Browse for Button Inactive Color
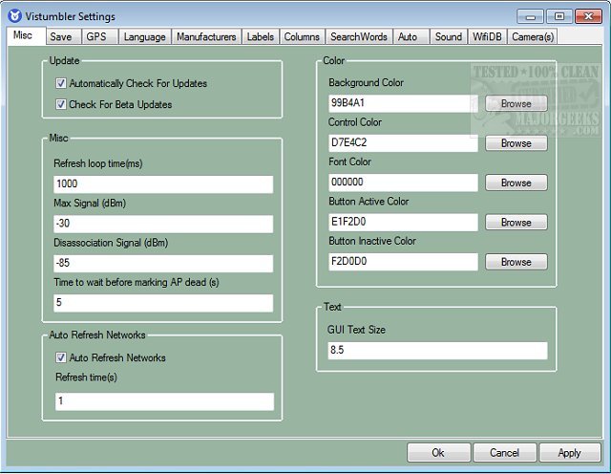Image resolution: width=611 pixels, height=474 pixels. pos(516,262)
